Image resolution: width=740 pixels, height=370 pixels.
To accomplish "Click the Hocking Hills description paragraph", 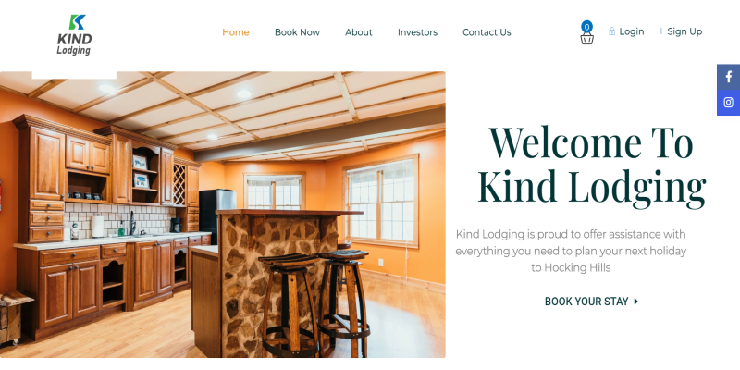I will (x=571, y=251).
